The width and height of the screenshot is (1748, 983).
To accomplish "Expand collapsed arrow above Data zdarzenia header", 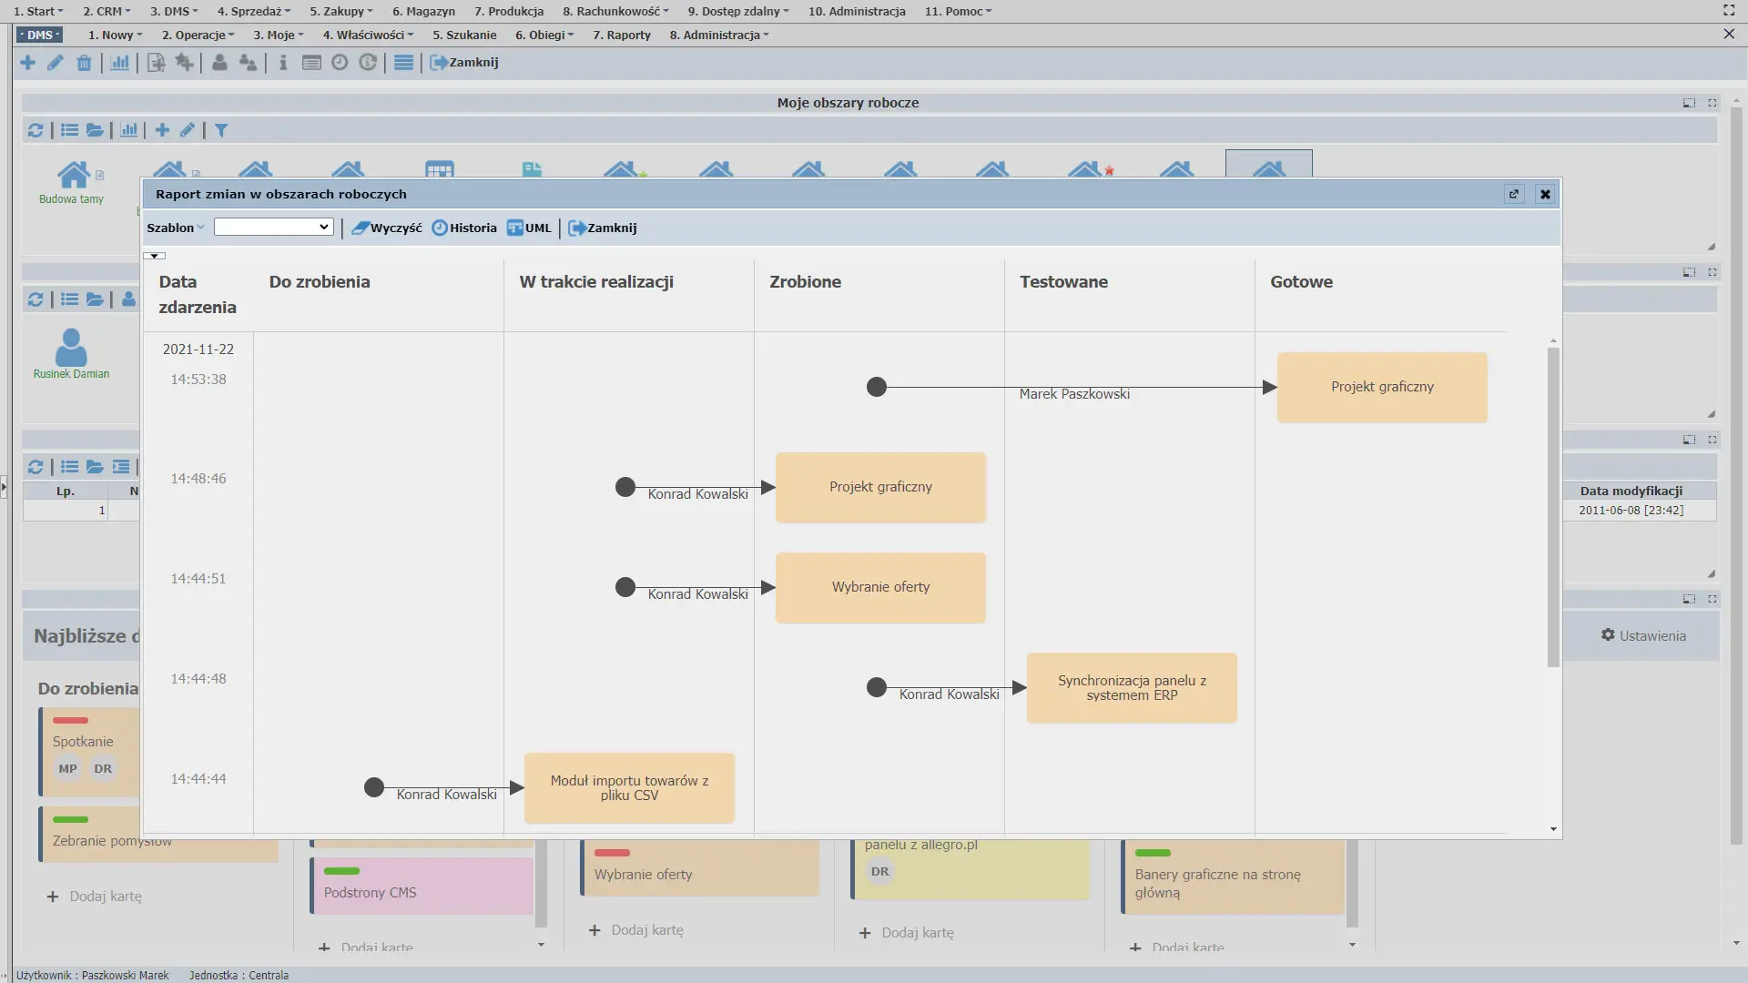I will pyautogui.click(x=155, y=257).
